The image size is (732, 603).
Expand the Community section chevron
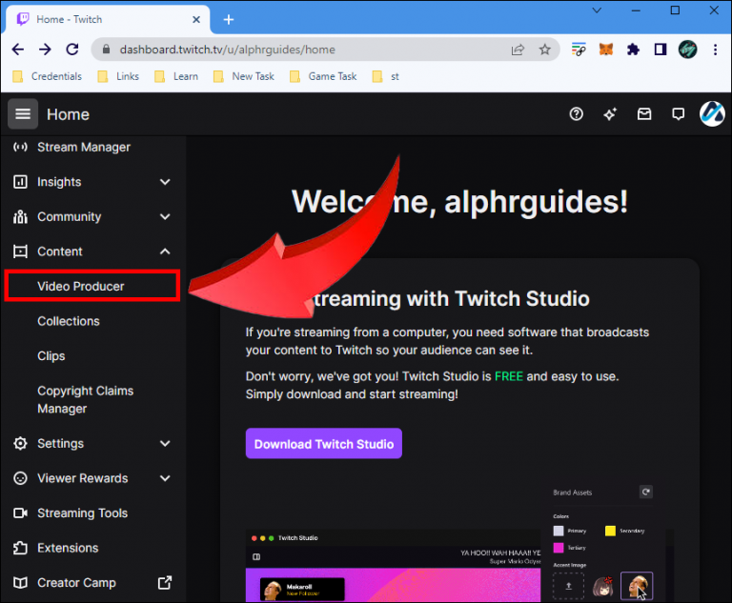pos(165,216)
